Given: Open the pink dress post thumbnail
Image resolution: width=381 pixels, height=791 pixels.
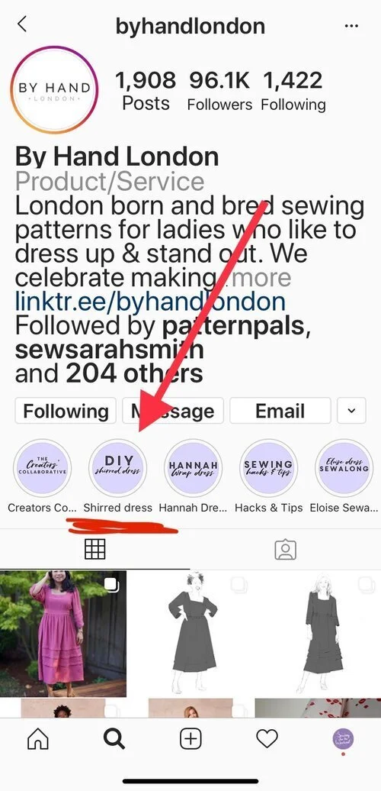Looking at the screenshot, I should click(x=63, y=633).
